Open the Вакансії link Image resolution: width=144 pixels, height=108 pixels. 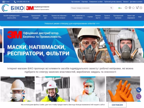pyautogui.click(x=126, y=2)
